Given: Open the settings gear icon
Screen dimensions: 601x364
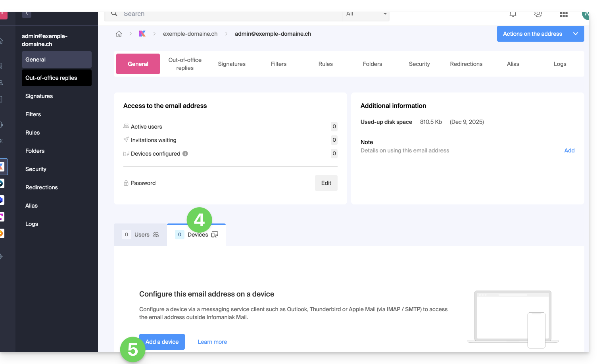Looking at the screenshot, I should [538, 14].
